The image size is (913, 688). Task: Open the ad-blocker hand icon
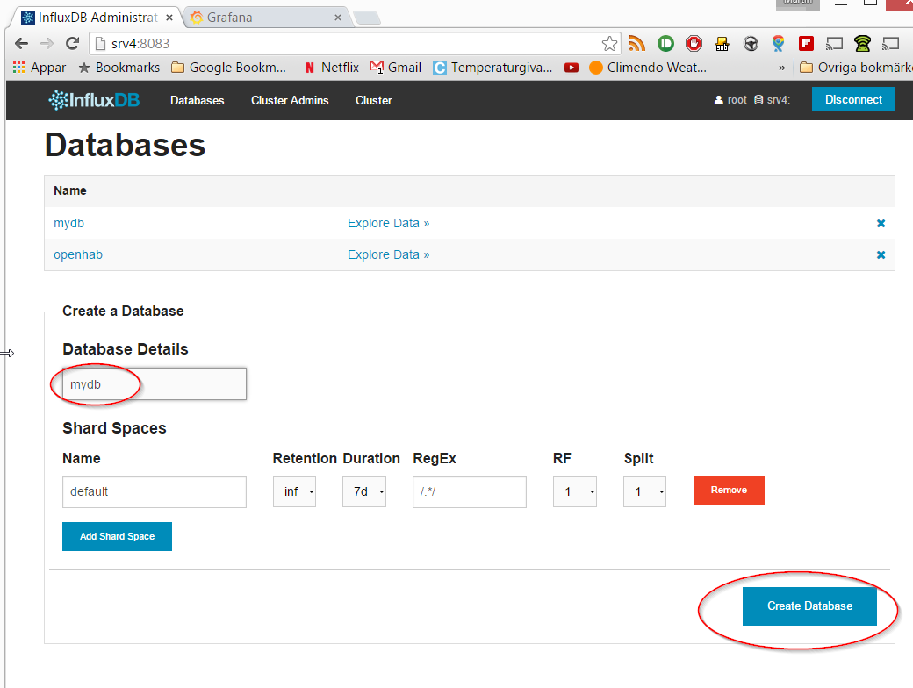694,42
